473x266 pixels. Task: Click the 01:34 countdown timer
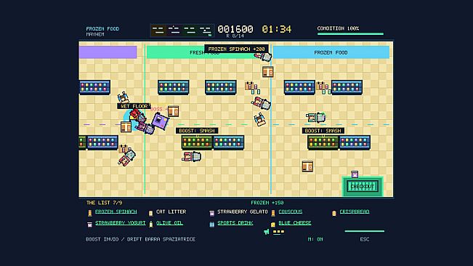click(277, 29)
